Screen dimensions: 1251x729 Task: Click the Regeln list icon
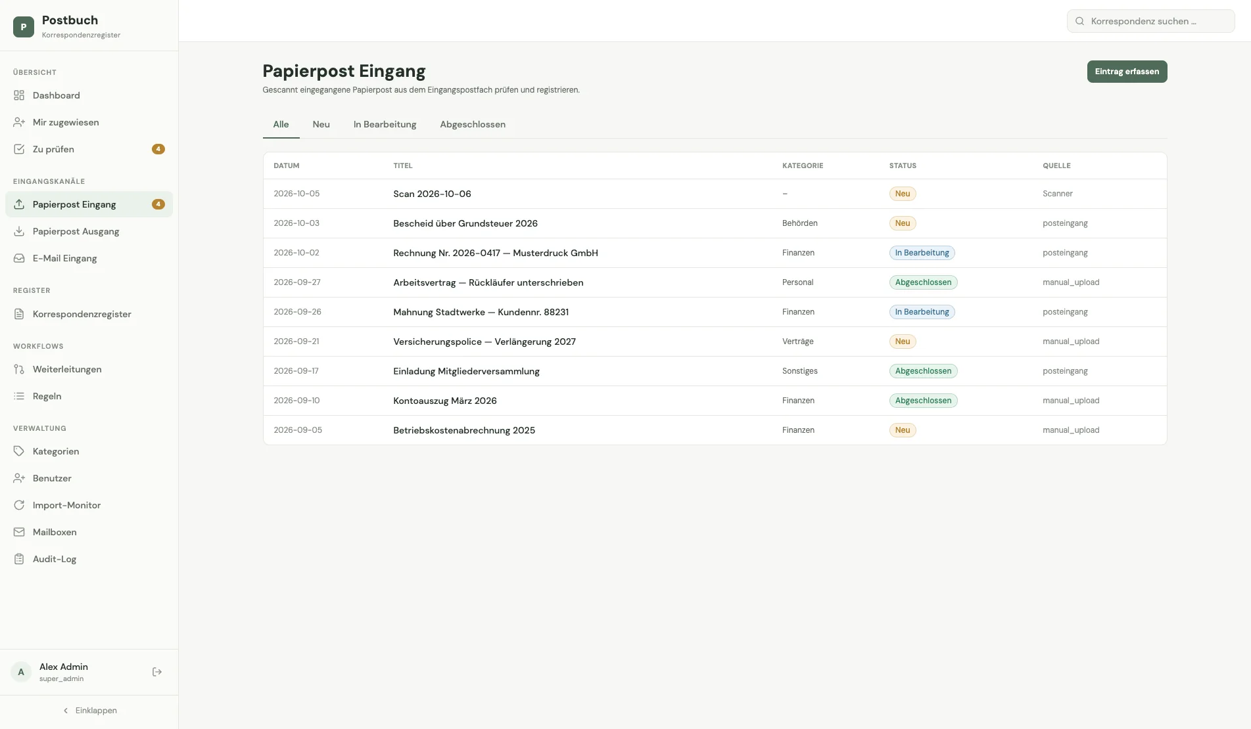19,396
